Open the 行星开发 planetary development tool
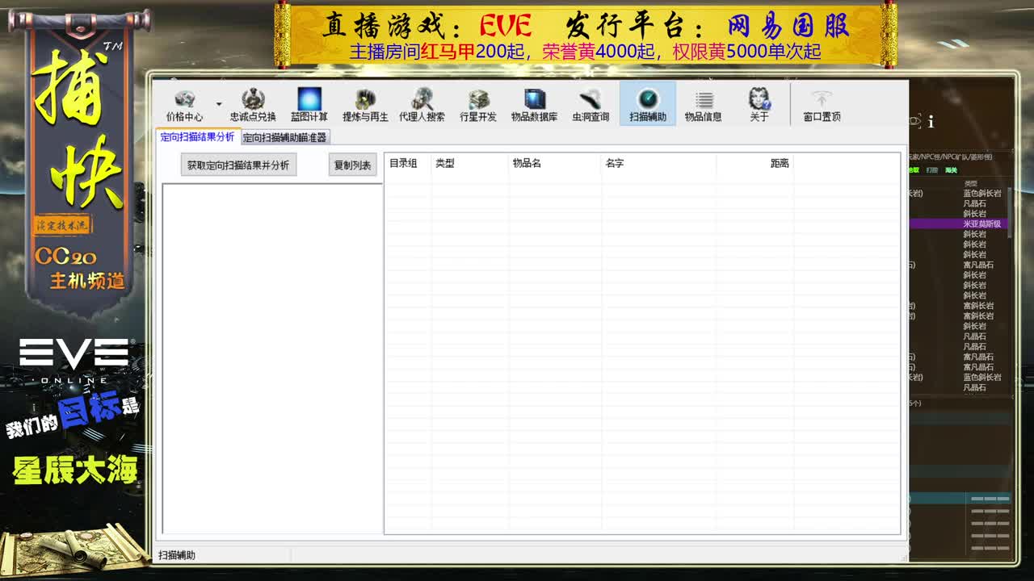The image size is (1034, 581). click(478, 105)
